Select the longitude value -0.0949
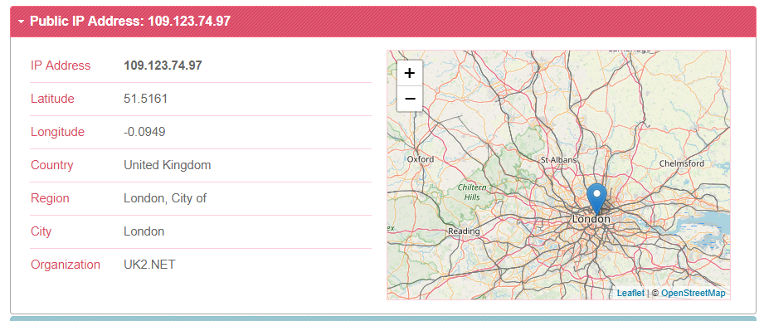The height and width of the screenshot is (321, 764). point(144,132)
